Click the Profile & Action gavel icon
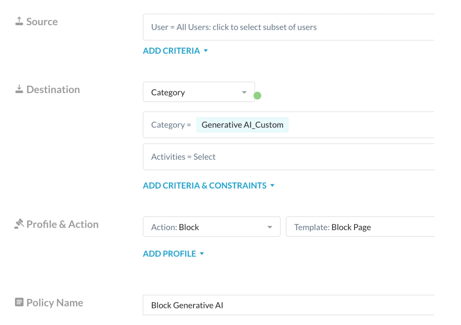Viewport: 461px width, 325px height. pos(19,224)
